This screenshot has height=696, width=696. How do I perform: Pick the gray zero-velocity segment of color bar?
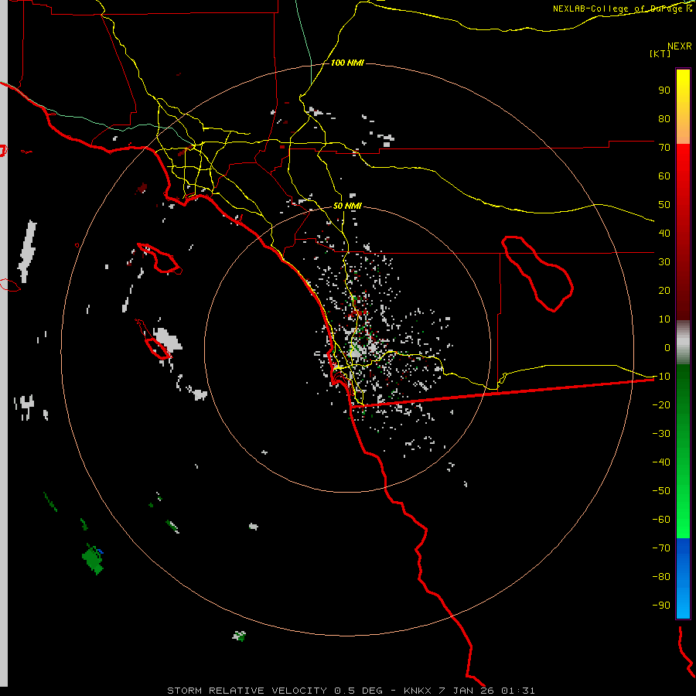tap(683, 342)
